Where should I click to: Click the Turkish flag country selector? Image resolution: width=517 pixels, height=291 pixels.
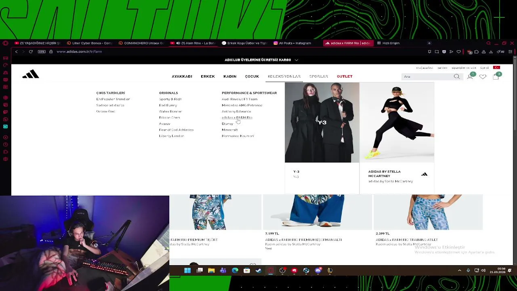(x=496, y=67)
